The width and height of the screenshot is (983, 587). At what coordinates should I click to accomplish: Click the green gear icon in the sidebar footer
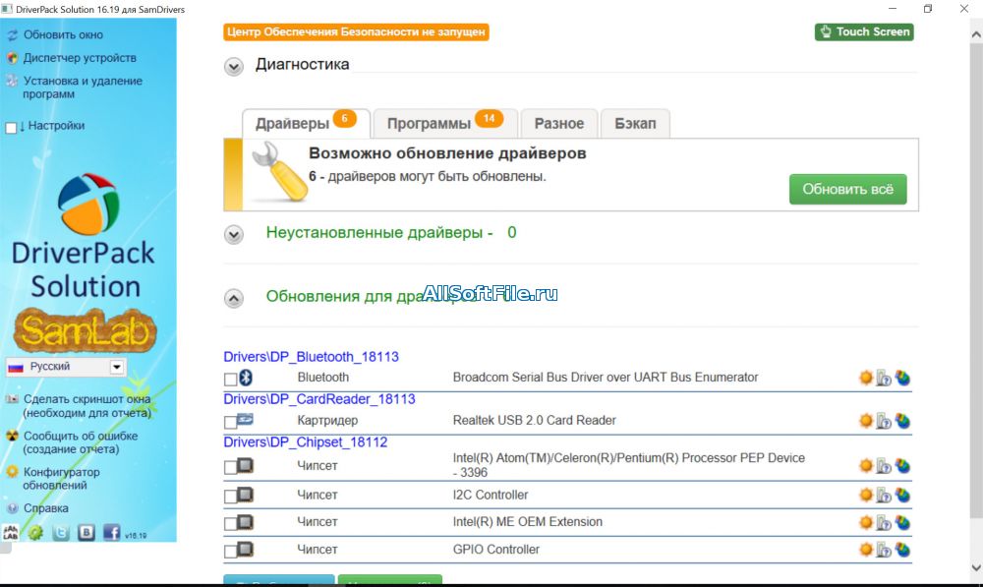[x=35, y=533]
